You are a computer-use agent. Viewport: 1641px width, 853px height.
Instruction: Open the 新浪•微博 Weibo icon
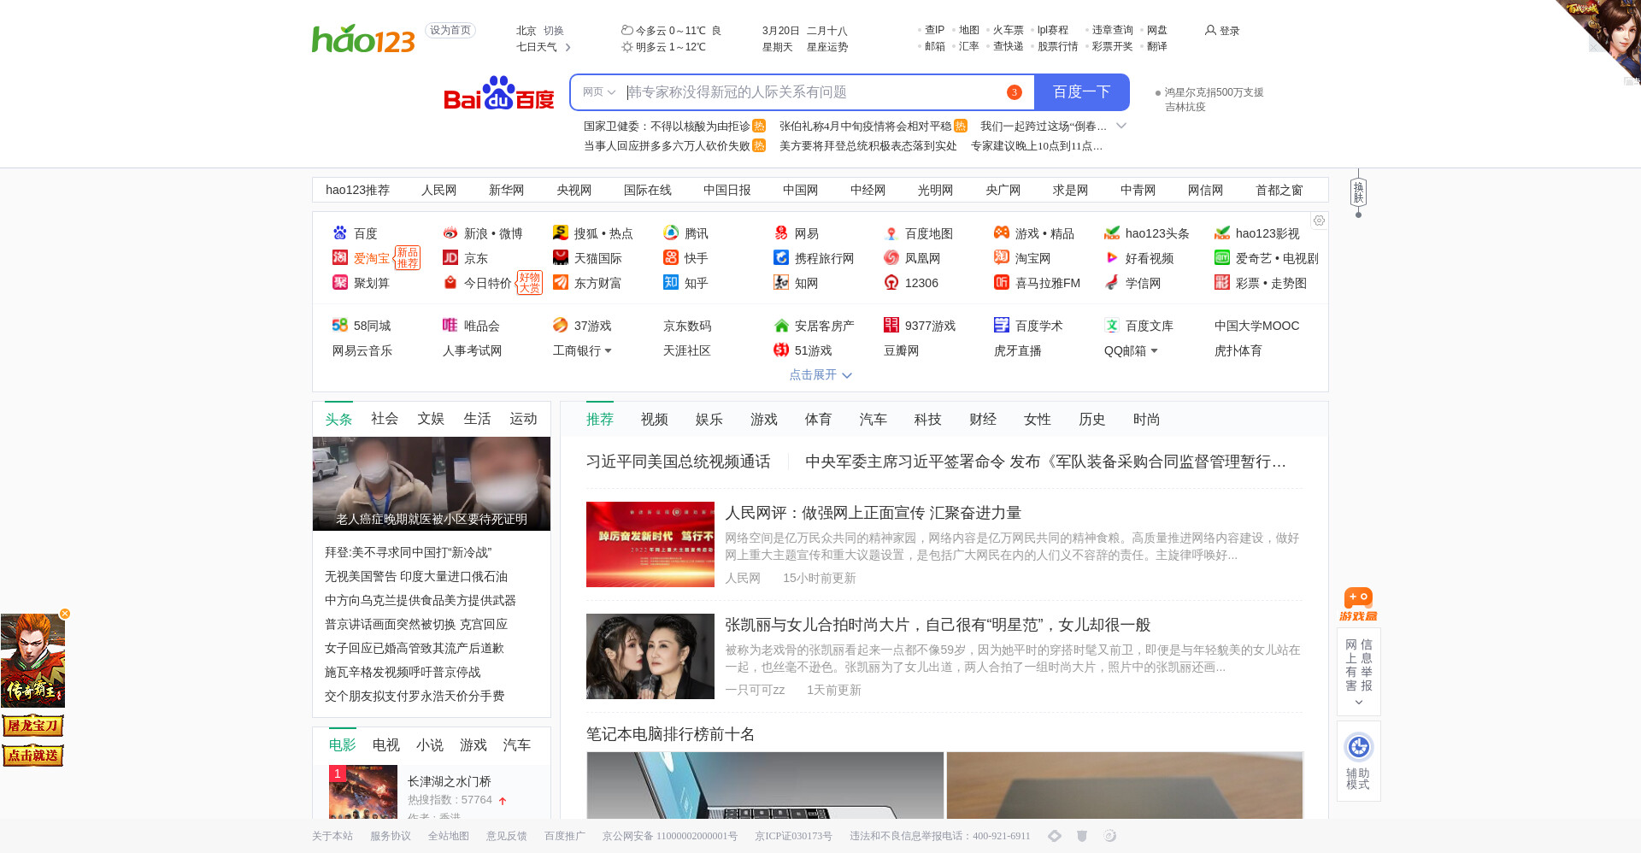(450, 232)
